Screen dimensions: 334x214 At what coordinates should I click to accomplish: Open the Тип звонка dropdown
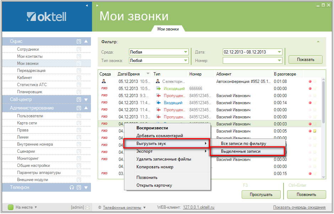(185, 61)
